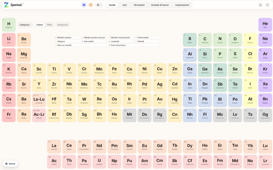Toggle the Gas nobile legend entry
273x170 pixels.
[94, 41]
